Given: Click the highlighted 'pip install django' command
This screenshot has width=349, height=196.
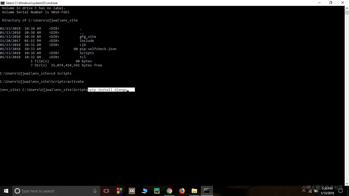Looking at the screenshot, I should (108, 90).
